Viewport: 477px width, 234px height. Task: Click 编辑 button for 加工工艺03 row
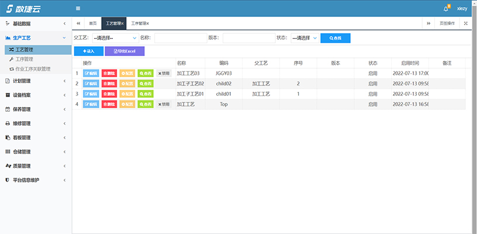click(x=91, y=74)
